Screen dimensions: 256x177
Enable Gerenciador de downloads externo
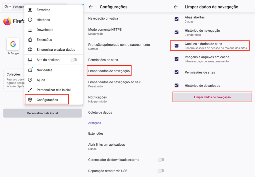(161, 160)
